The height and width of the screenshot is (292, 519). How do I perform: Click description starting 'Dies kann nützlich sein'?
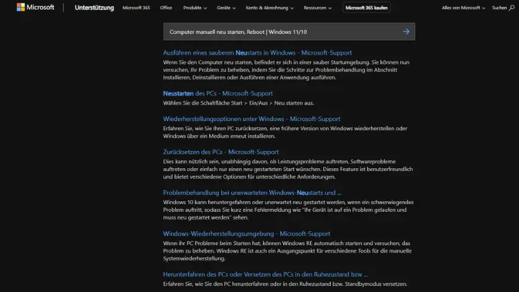pyautogui.click(x=288, y=169)
